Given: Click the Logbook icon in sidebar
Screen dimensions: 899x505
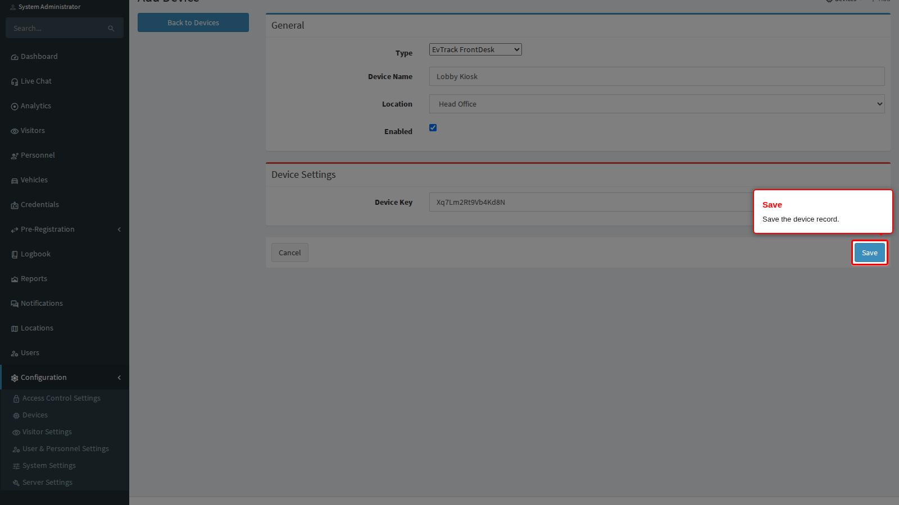Looking at the screenshot, I should (15, 255).
